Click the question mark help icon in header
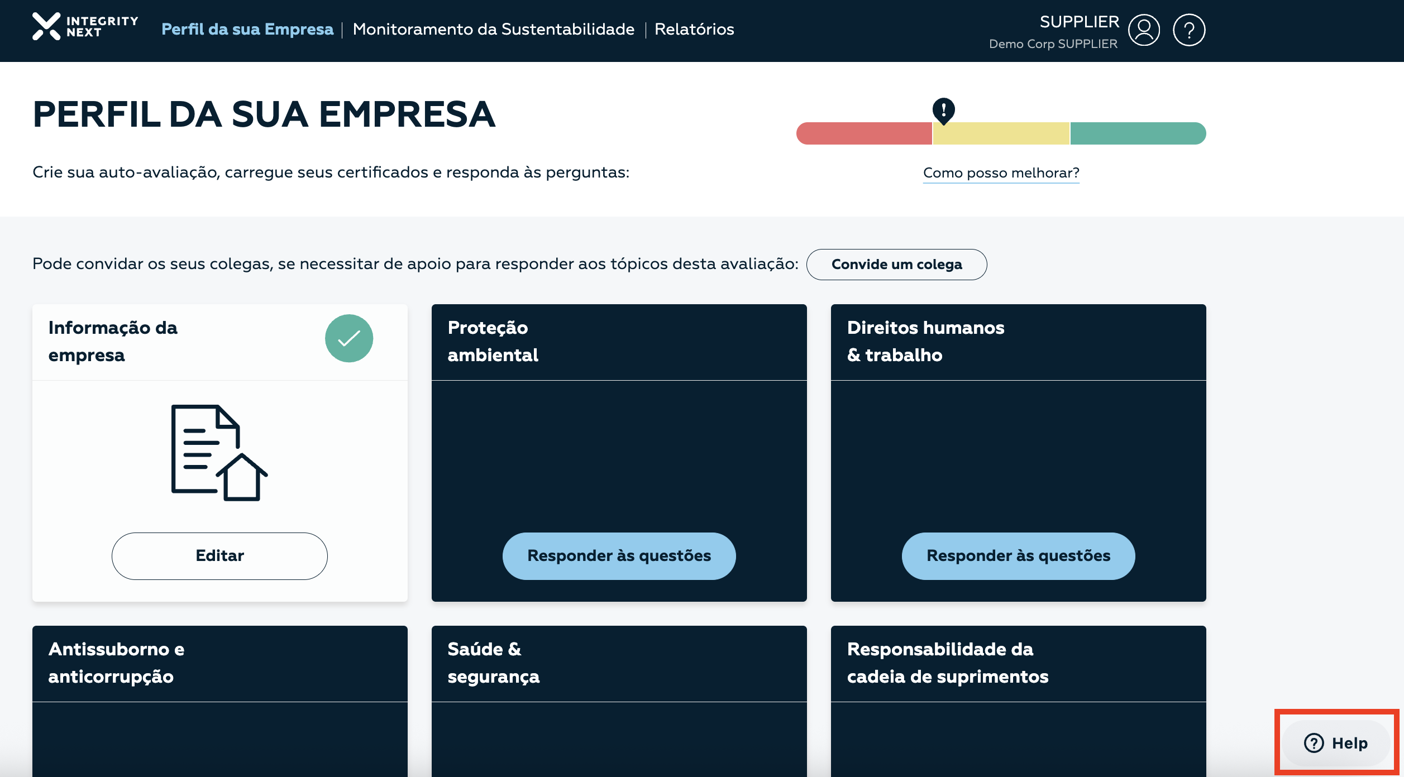The width and height of the screenshot is (1404, 777). coord(1189,30)
